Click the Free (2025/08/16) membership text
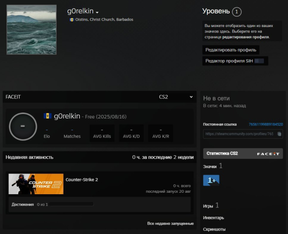Screen dimensions: 288x234 click(106, 117)
